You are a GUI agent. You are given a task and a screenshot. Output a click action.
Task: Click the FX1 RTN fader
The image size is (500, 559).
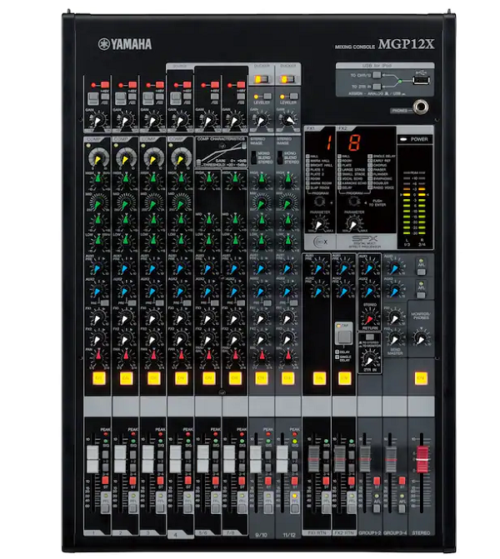(x=314, y=459)
